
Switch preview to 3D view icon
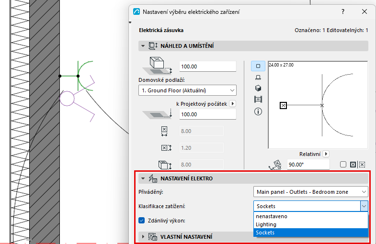(258, 88)
